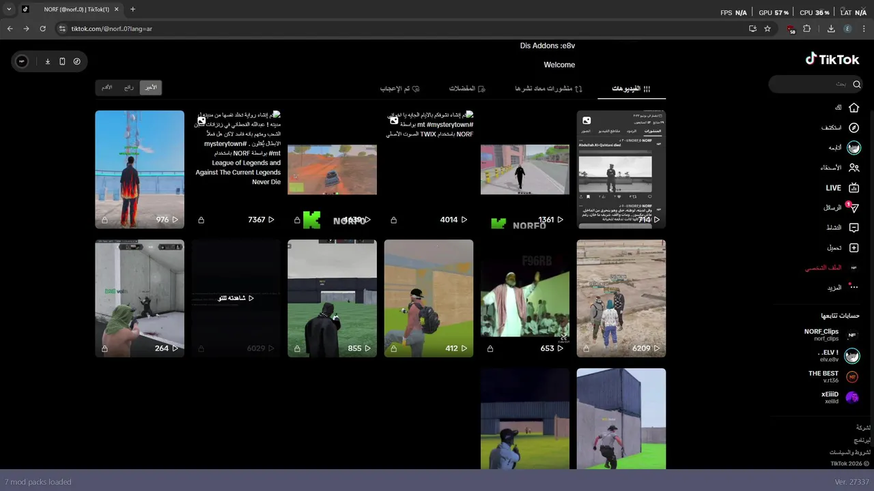Viewport: 874px width, 491px height.
Task: Open the Friends icon
Action: click(854, 168)
